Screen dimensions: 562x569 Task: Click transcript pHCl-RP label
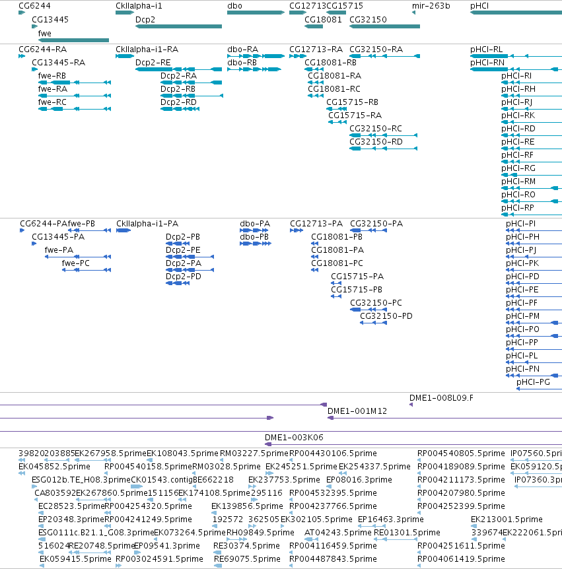pos(518,208)
